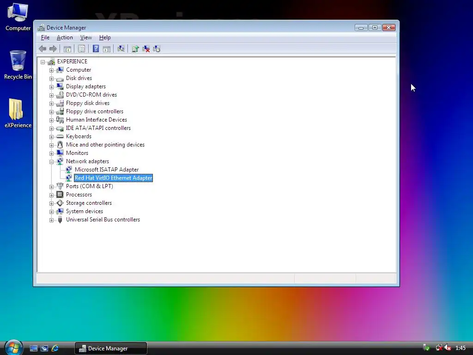
Task: Click the Update Driver Software icon
Action: click(135, 49)
